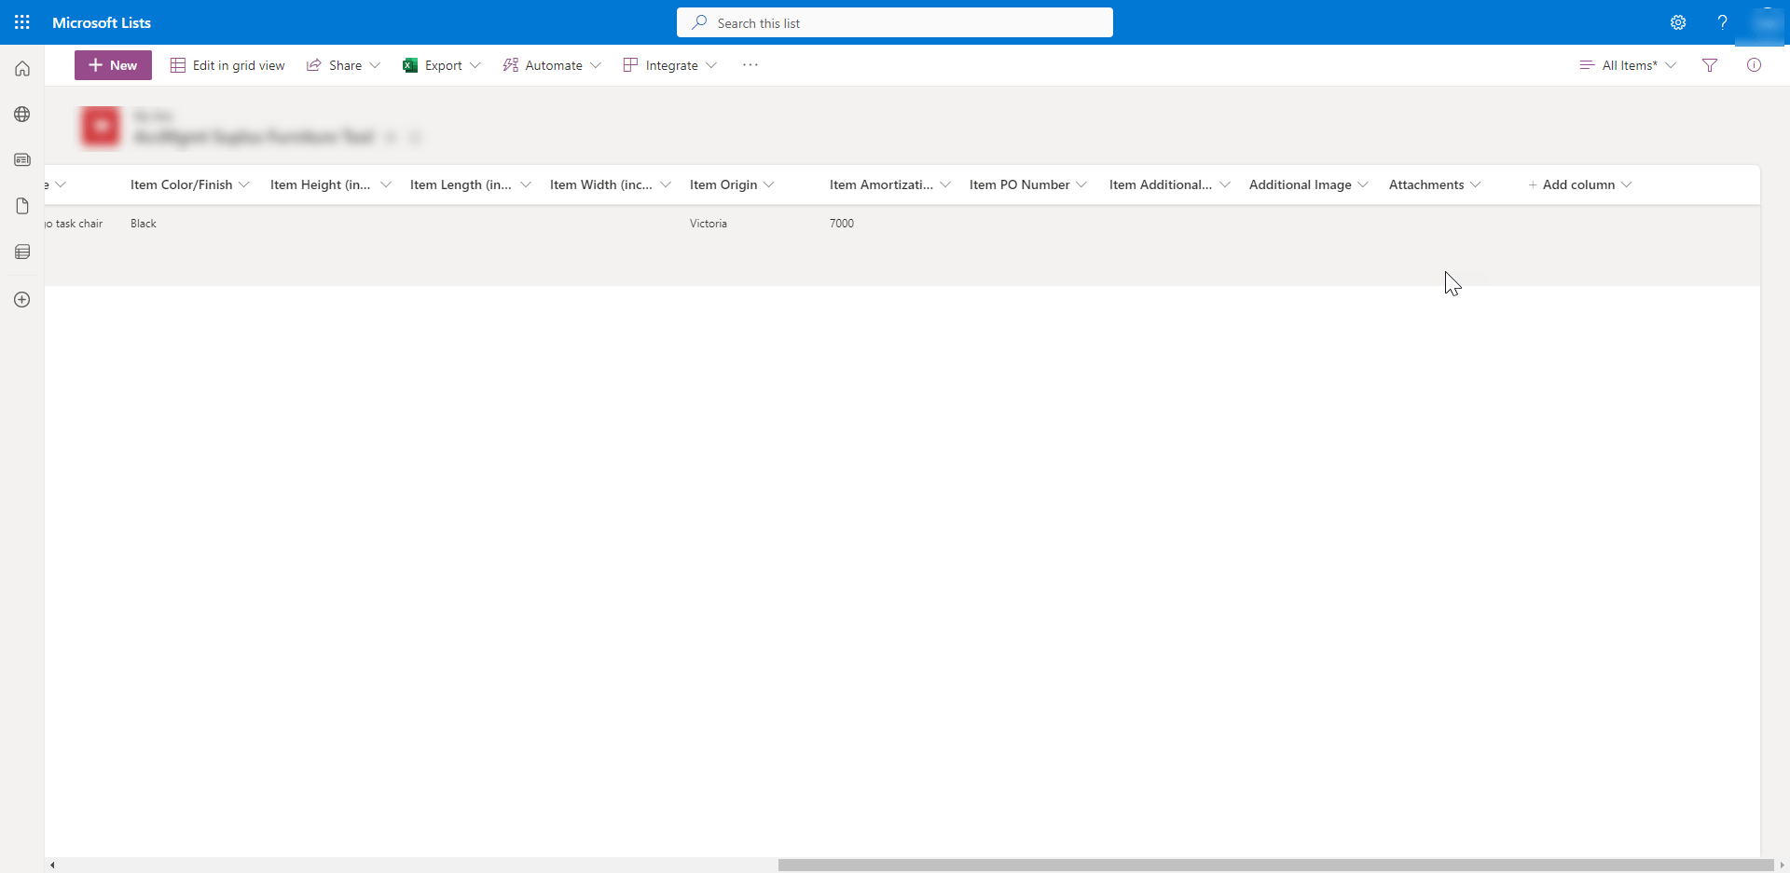
Task: Expand the Item Origin column menu
Action: (768, 184)
